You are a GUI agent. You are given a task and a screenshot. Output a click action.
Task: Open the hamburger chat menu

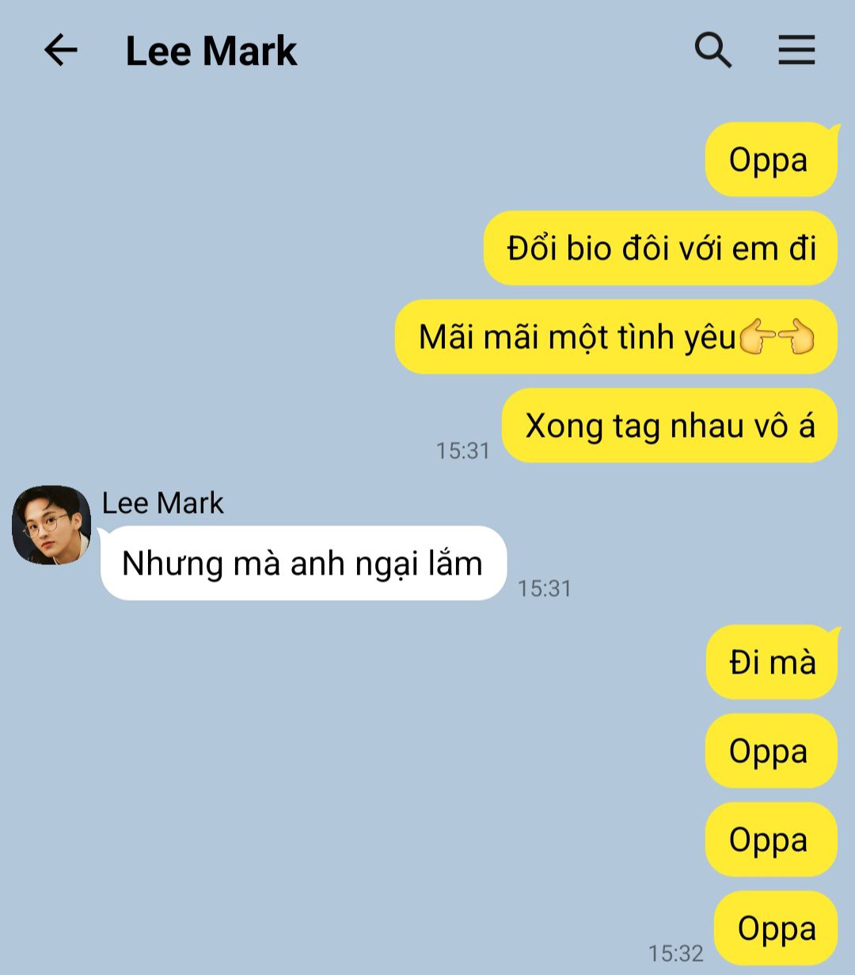(796, 50)
